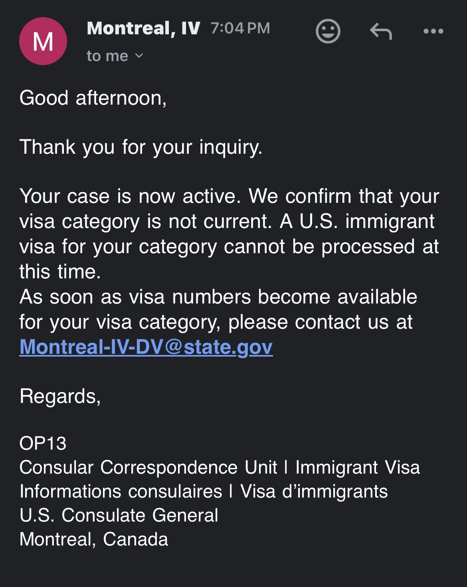The image size is (467, 587).
Task: Reply using the curved arrow icon
Action: [381, 31]
